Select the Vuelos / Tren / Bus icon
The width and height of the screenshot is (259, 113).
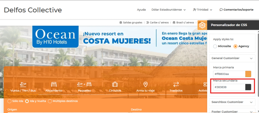pyautogui.click(x=23, y=84)
